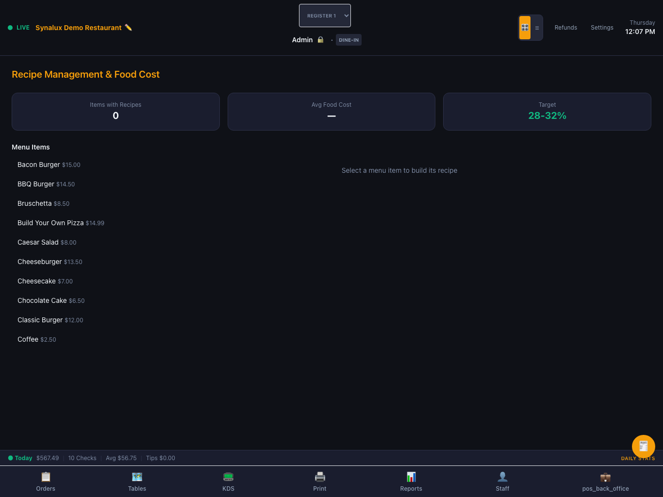Open the Settings menu item
Image resolution: width=663 pixels, height=497 pixels.
pyautogui.click(x=602, y=28)
